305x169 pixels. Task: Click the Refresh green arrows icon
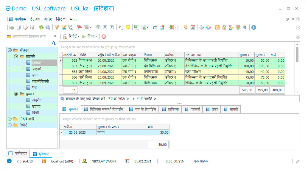click(41, 27)
